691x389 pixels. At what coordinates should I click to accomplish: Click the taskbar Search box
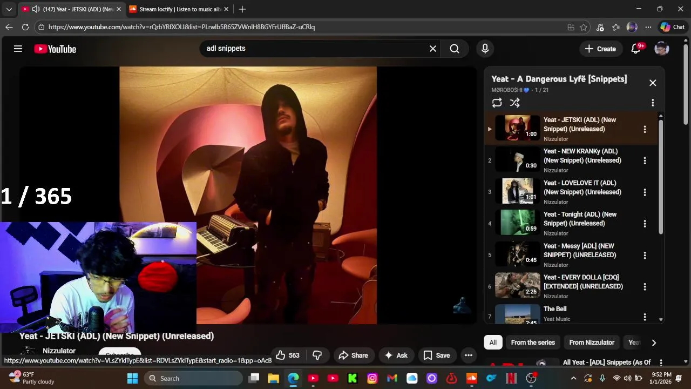[194, 378]
